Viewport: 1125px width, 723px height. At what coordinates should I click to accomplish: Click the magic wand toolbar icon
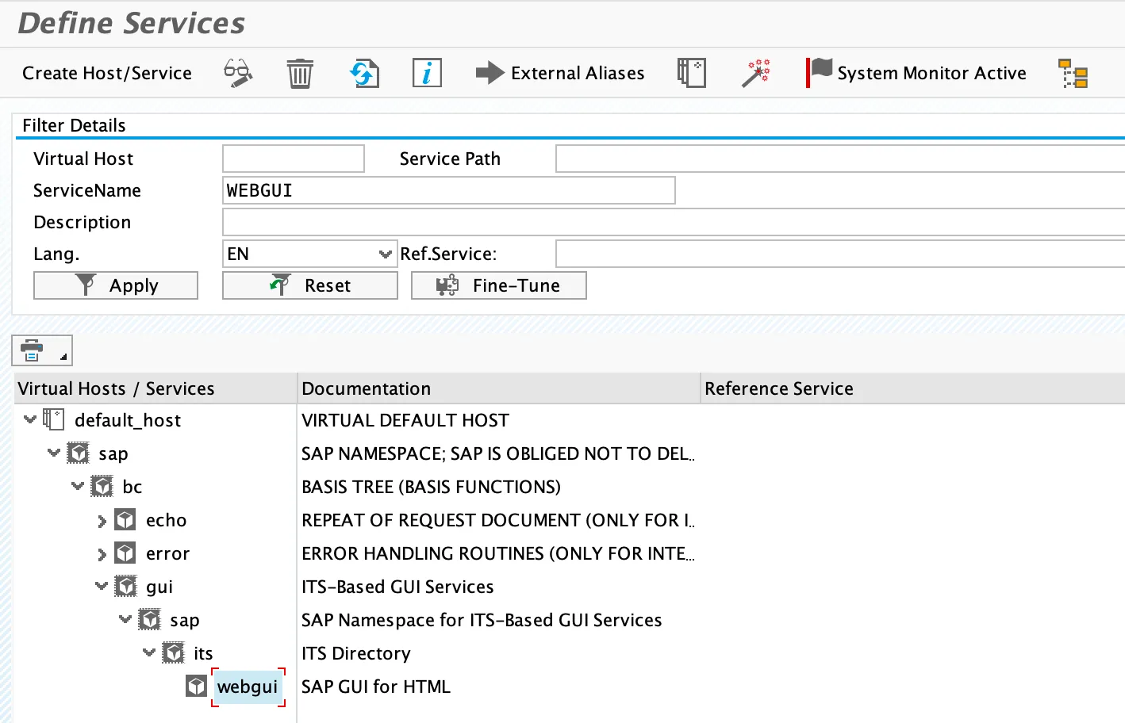(755, 73)
